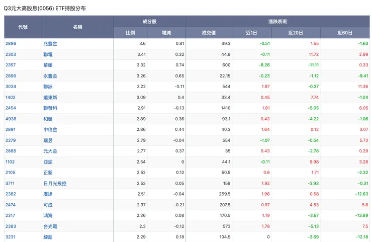Open the 鴻海 stock name link
Screen dimensions: 372x242
[49, 215]
